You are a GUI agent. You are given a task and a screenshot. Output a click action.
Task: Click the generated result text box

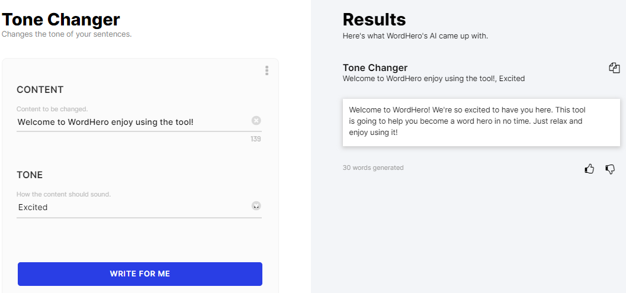click(x=481, y=122)
